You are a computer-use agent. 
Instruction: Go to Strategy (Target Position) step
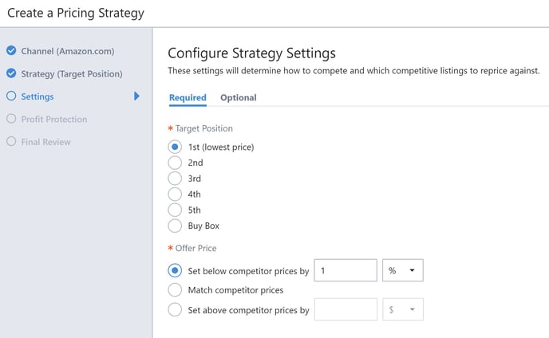click(x=72, y=74)
